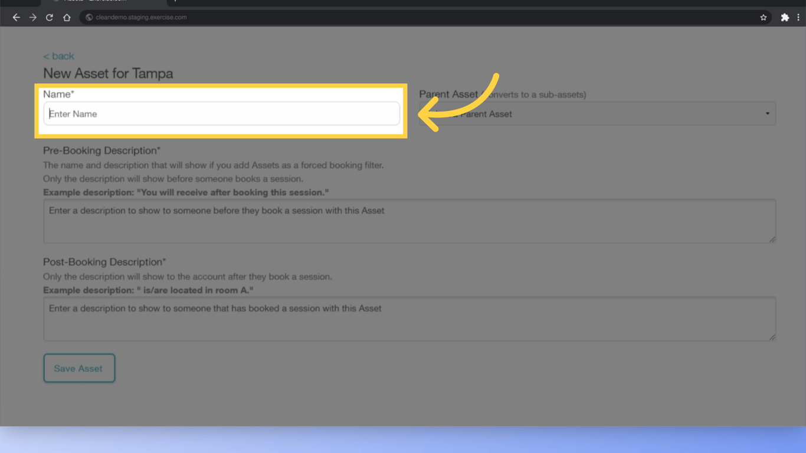Viewport: 806px width, 453px height.
Task: Click the Save Asset button
Action: tap(79, 368)
